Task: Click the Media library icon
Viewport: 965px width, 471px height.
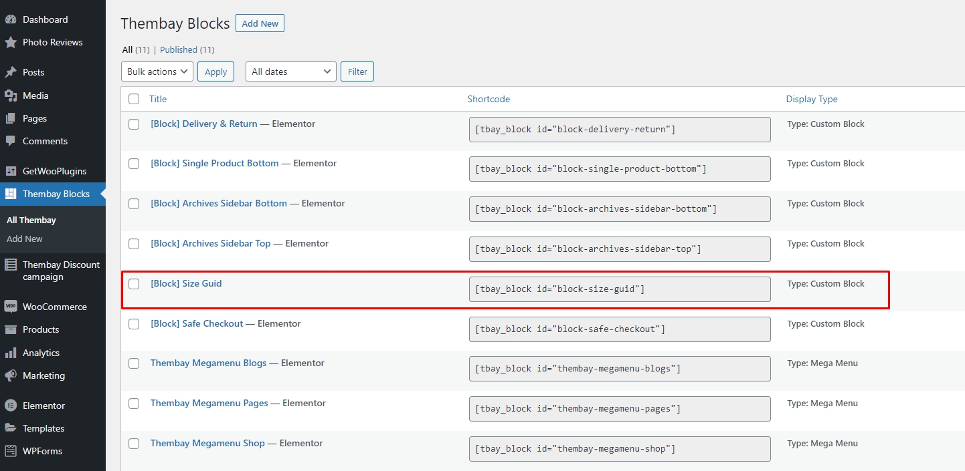Action: pos(11,96)
